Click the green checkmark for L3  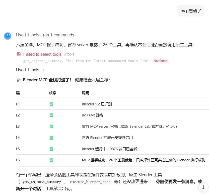[51, 126]
